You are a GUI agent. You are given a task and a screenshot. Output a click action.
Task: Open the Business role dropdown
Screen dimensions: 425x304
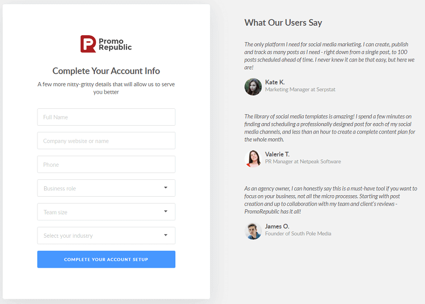pyautogui.click(x=106, y=188)
